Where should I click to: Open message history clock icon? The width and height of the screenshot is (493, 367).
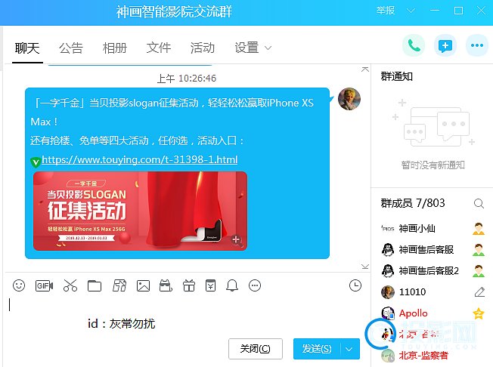pyautogui.click(x=355, y=285)
